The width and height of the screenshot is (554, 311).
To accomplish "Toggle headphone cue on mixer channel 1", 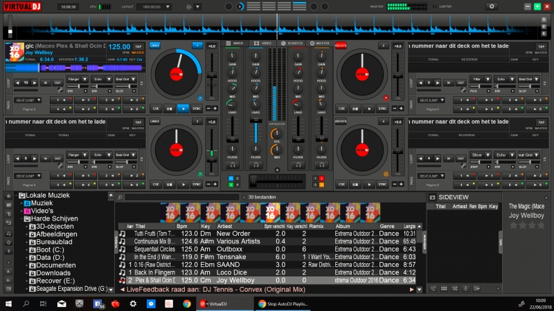I will tap(233, 164).
